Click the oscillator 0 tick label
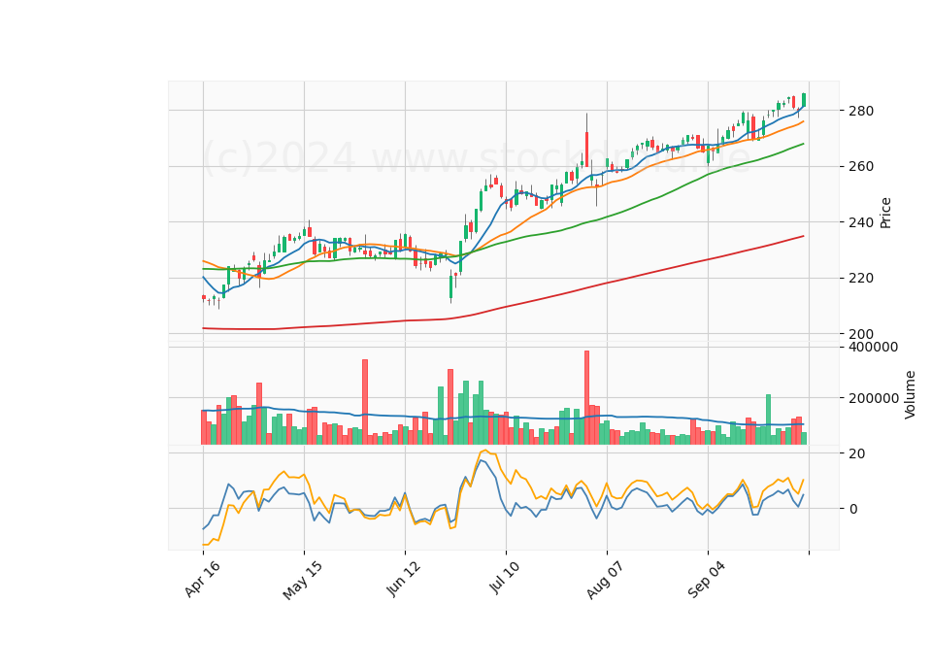932x670 pixels. pyautogui.click(x=853, y=509)
